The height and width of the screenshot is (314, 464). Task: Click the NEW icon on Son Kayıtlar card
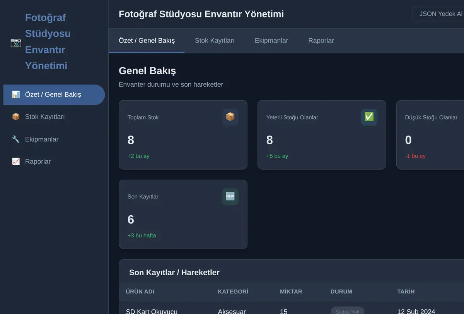[x=230, y=196]
